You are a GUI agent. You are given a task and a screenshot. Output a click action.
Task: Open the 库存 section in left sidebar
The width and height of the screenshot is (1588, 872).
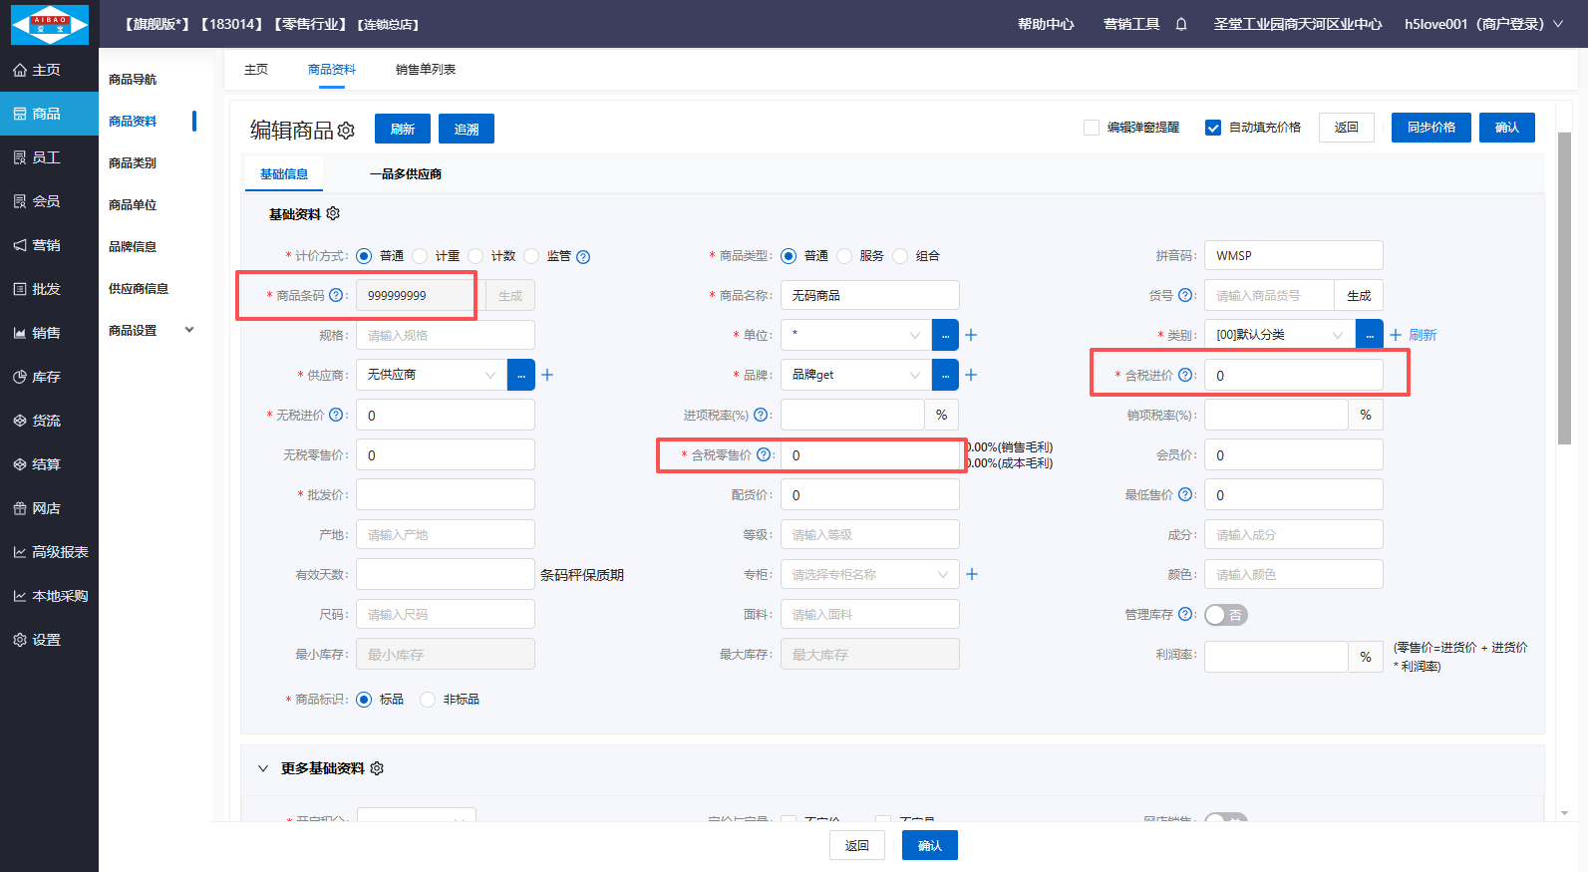[x=47, y=377]
